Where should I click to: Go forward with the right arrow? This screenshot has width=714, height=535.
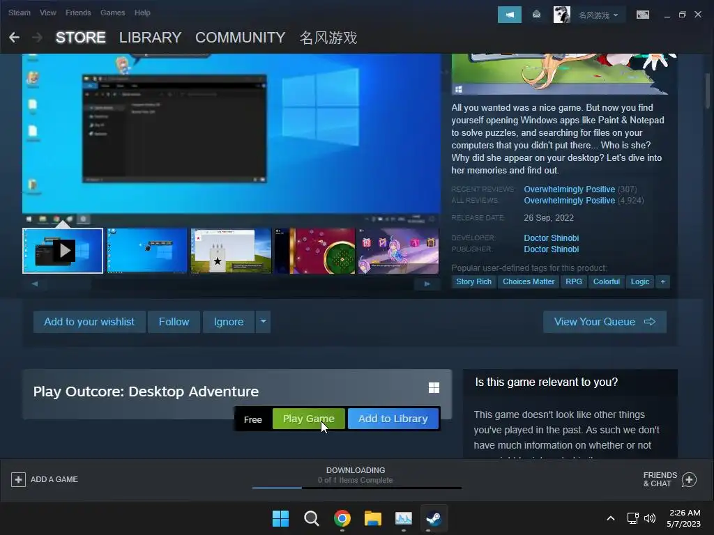pyautogui.click(x=38, y=38)
